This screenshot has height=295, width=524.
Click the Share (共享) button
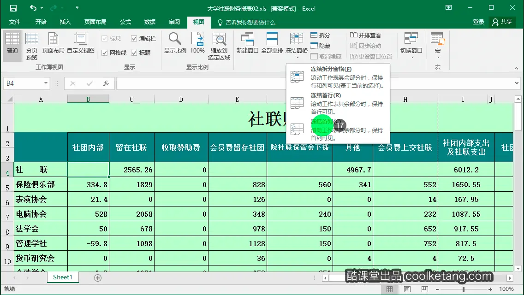pyautogui.click(x=502, y=22)
